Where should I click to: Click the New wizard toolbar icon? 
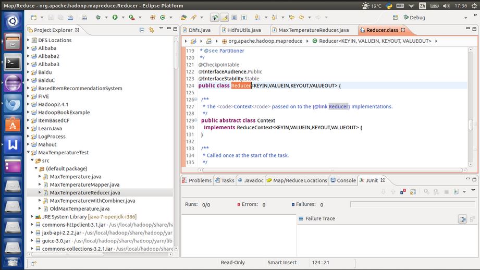(34, 17)
